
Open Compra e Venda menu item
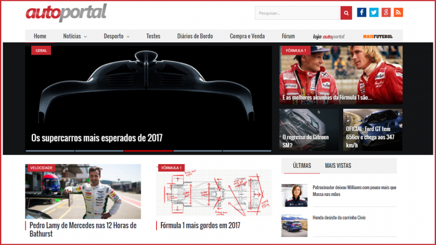point(247,36)
